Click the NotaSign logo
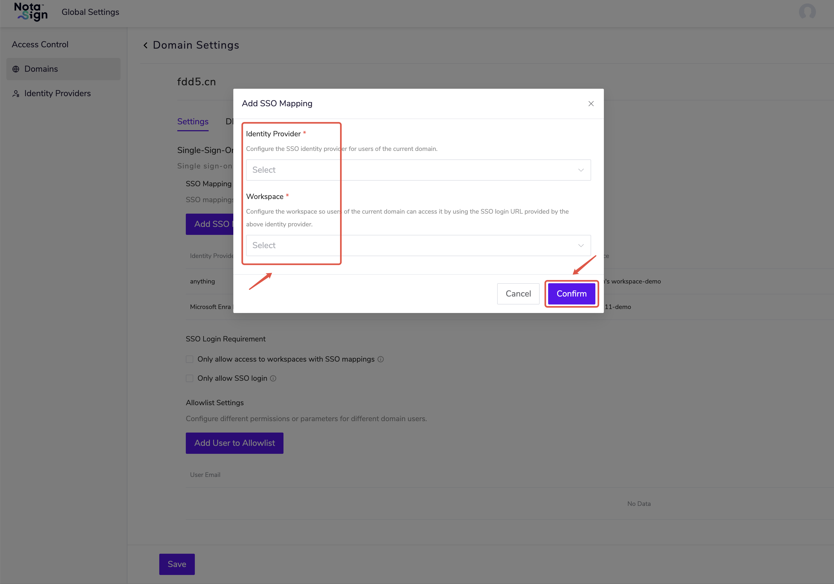The height and width of the screenshot is (584, 834). point(31,12)
